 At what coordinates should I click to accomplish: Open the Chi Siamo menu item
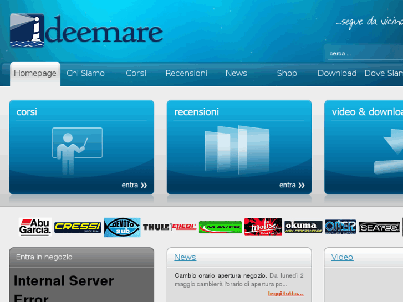tap(85, 74)
